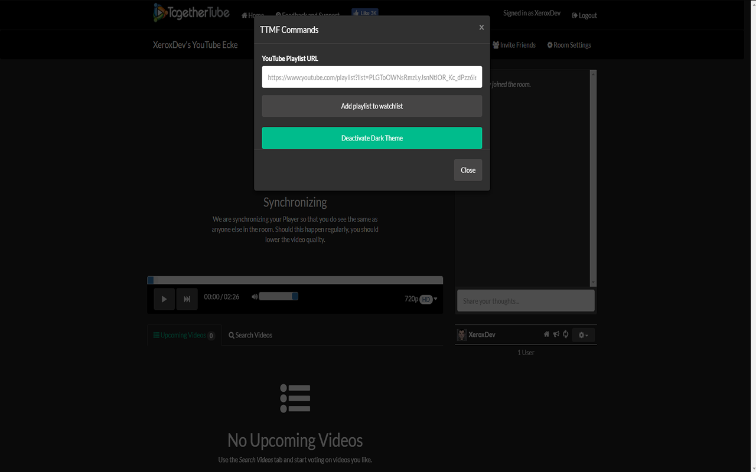Click the Facebook Like button
Viewport: 756px width, 472px height.
pyautogui.click(x=365, y=12)
